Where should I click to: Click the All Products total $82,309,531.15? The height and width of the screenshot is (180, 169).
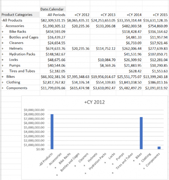tap(53, 20)
